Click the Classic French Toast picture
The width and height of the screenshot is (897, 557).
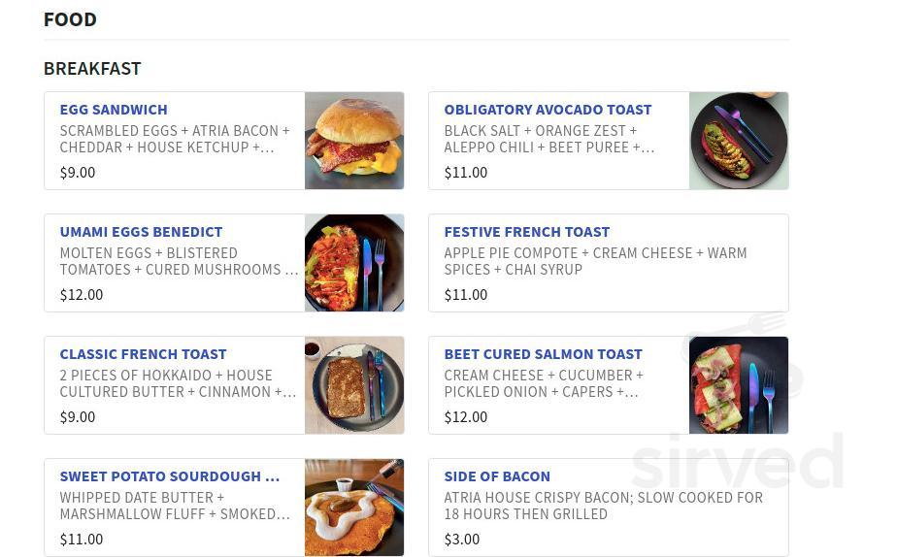pos(354,385)
